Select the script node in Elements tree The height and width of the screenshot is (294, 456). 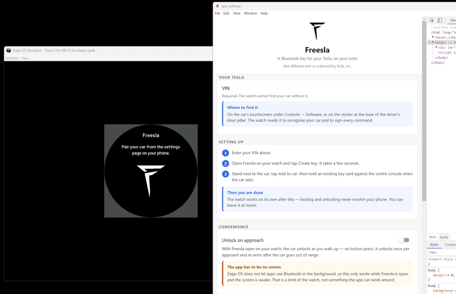[x=447, y=52]
